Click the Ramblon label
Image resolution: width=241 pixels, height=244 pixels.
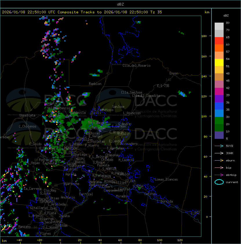click(x=95, y=84)
